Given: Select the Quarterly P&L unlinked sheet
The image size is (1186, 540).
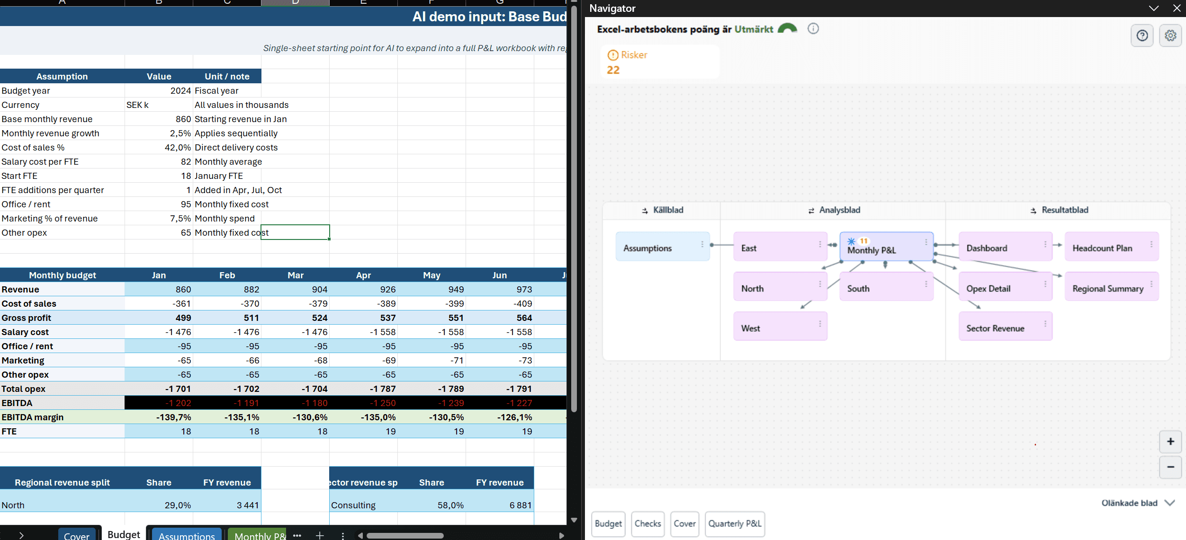Looking at the screenshot, I should click(x=735, y=524).
